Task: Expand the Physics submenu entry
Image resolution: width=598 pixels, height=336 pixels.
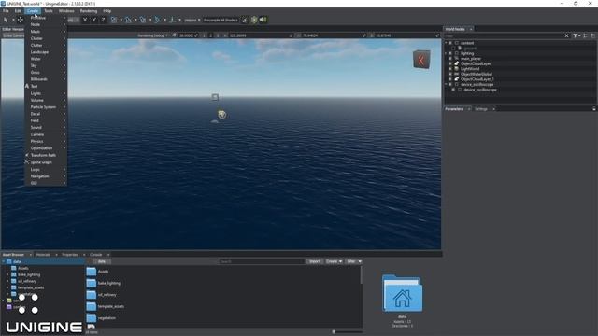Action: pyautogui.click(x=46, y=141)
